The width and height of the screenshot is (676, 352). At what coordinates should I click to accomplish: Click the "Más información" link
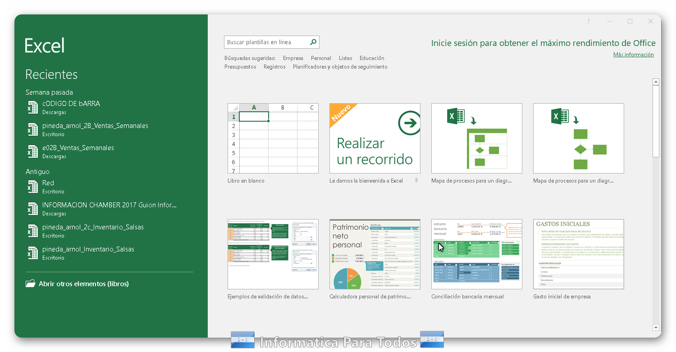tap(634, 54)
